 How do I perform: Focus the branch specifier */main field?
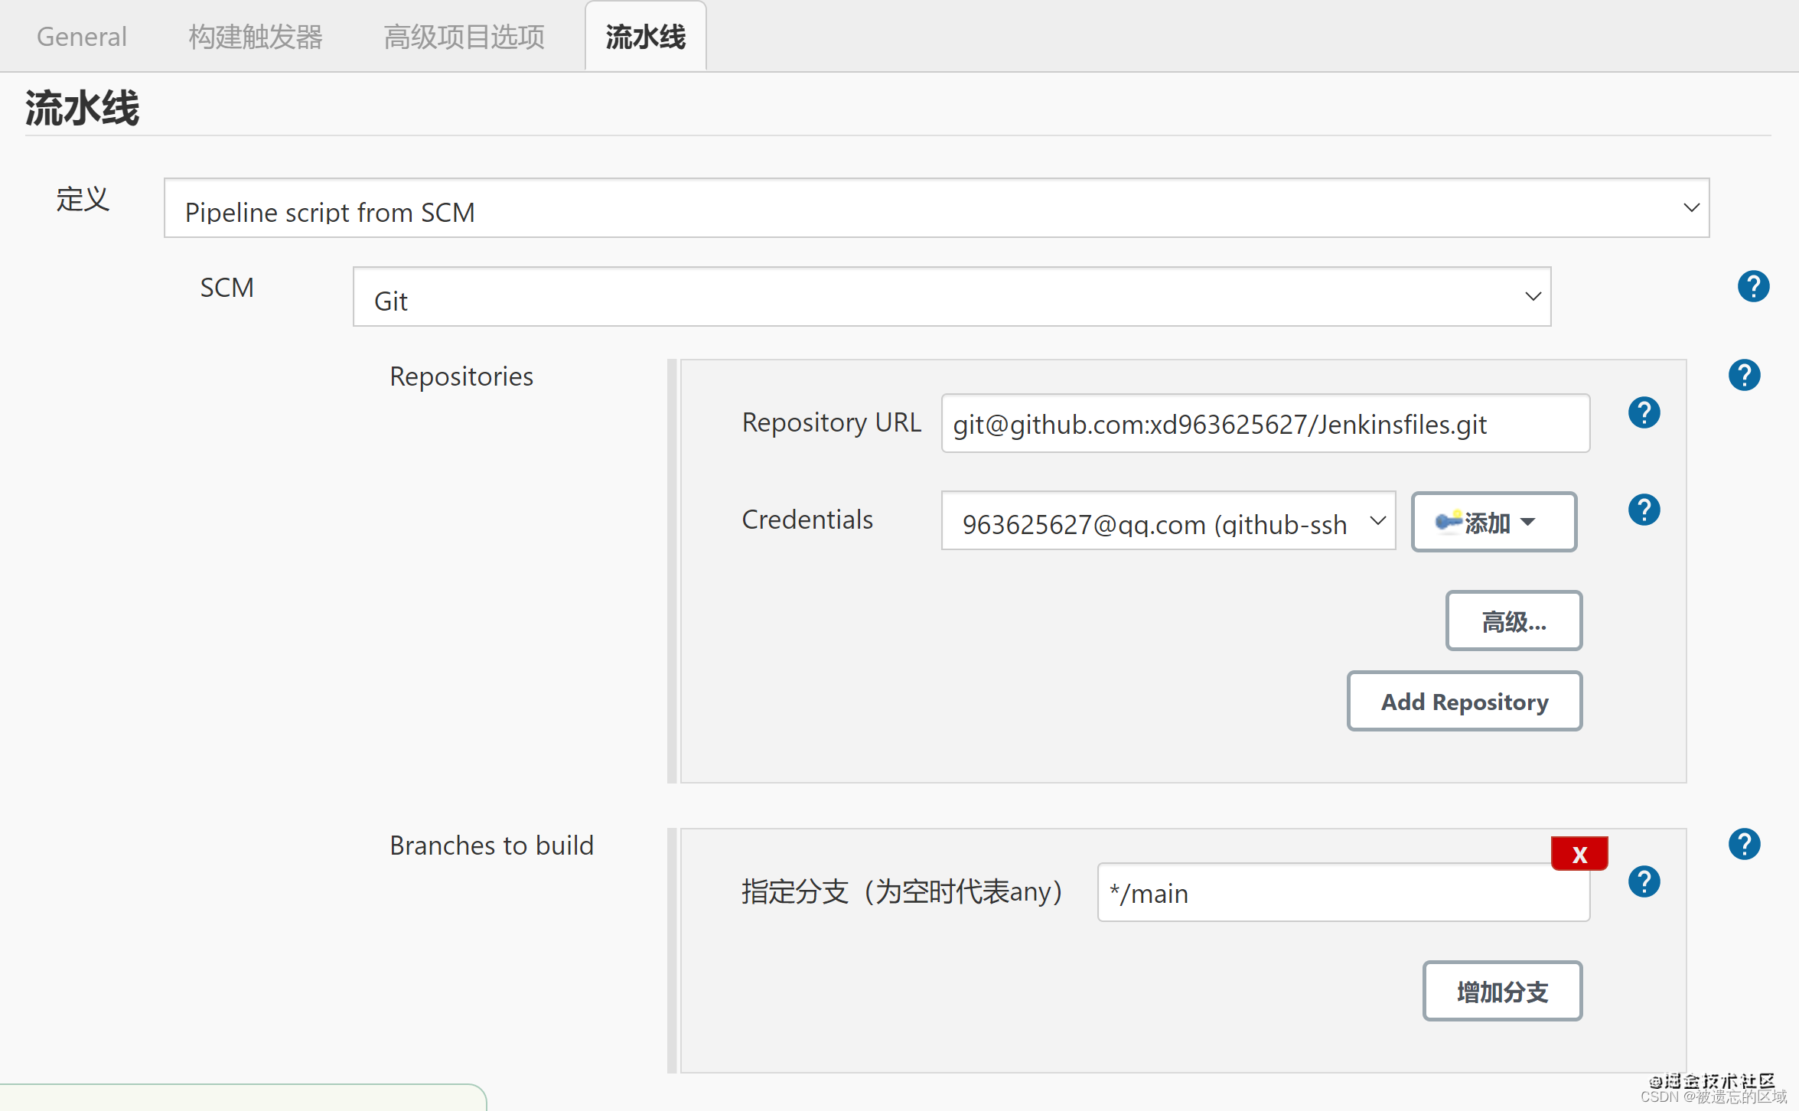(1344, 893)
